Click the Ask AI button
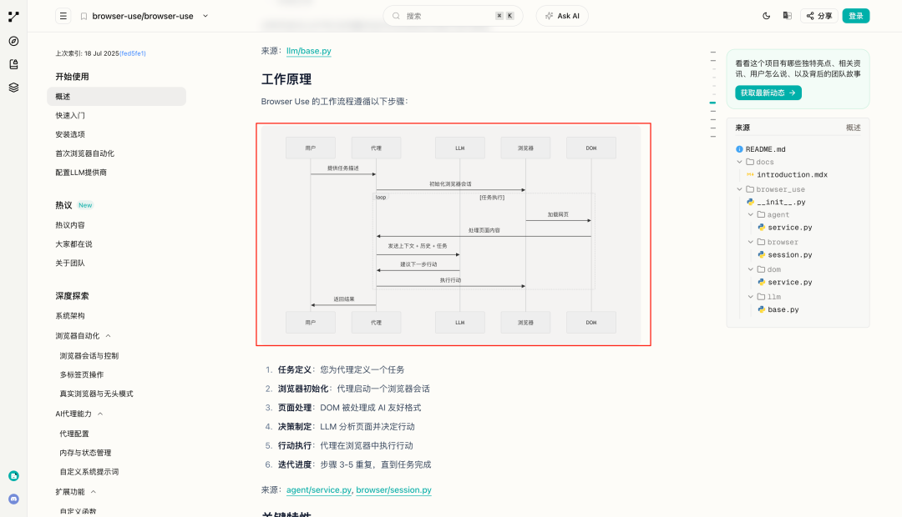902x517 pixels. [562, 15]
